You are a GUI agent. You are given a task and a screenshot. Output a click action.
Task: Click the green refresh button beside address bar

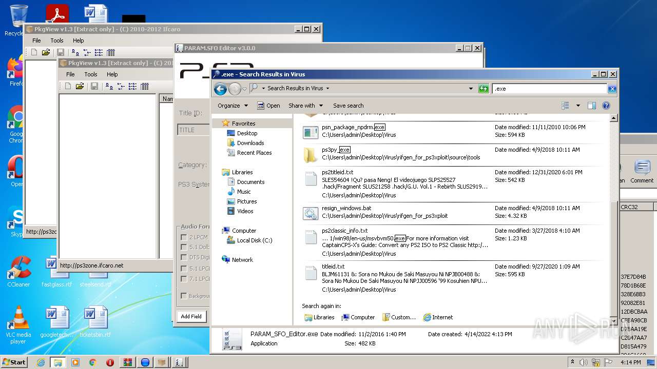[484, 89]
